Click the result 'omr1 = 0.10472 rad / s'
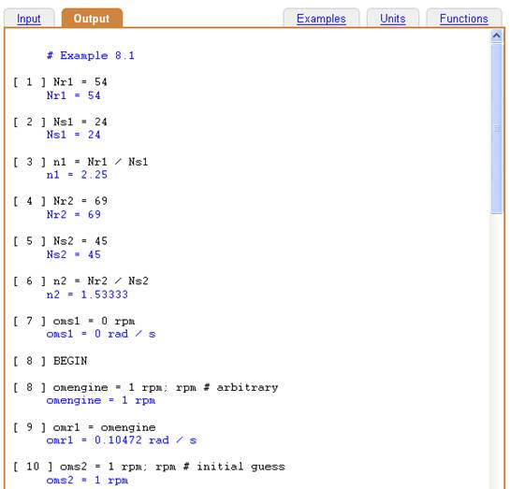Image resolution: width=510 pixels, height=489 pixels. click(122, 440)
